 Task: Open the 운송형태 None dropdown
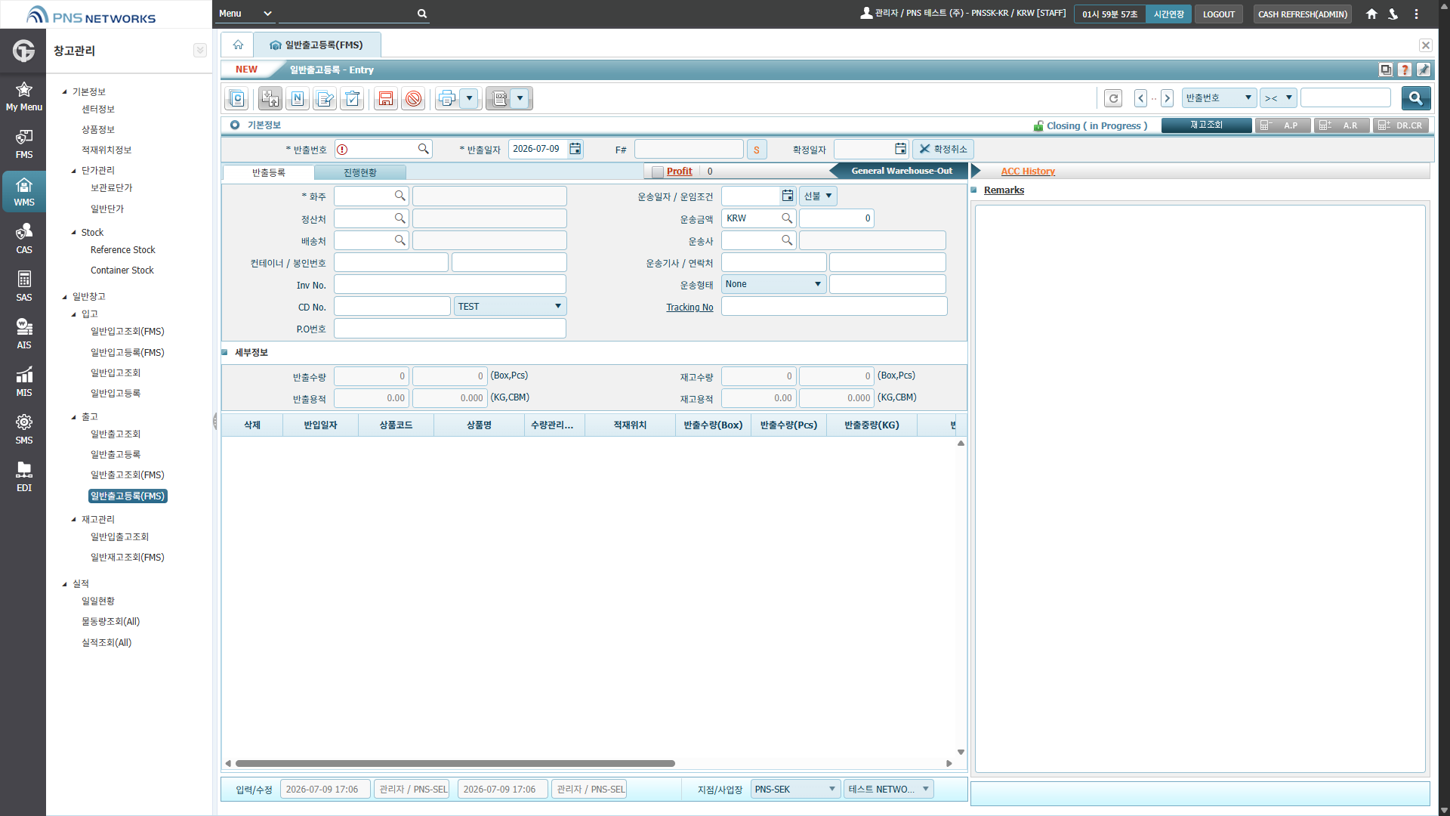pyautogui.click(x=773, y=284)
